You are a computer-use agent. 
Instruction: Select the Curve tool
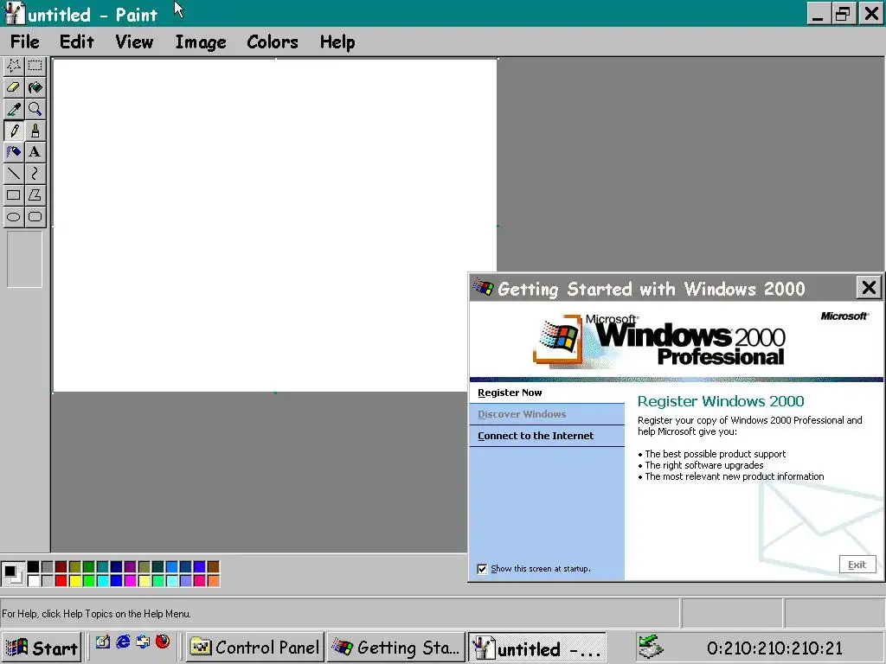click(35, 173)
